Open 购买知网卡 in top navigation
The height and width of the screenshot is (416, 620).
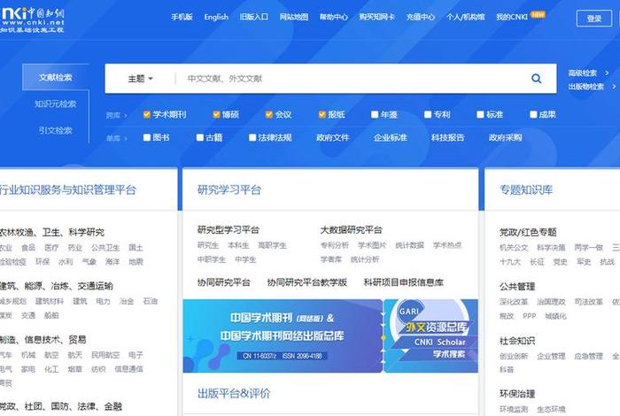coord(377,17)
